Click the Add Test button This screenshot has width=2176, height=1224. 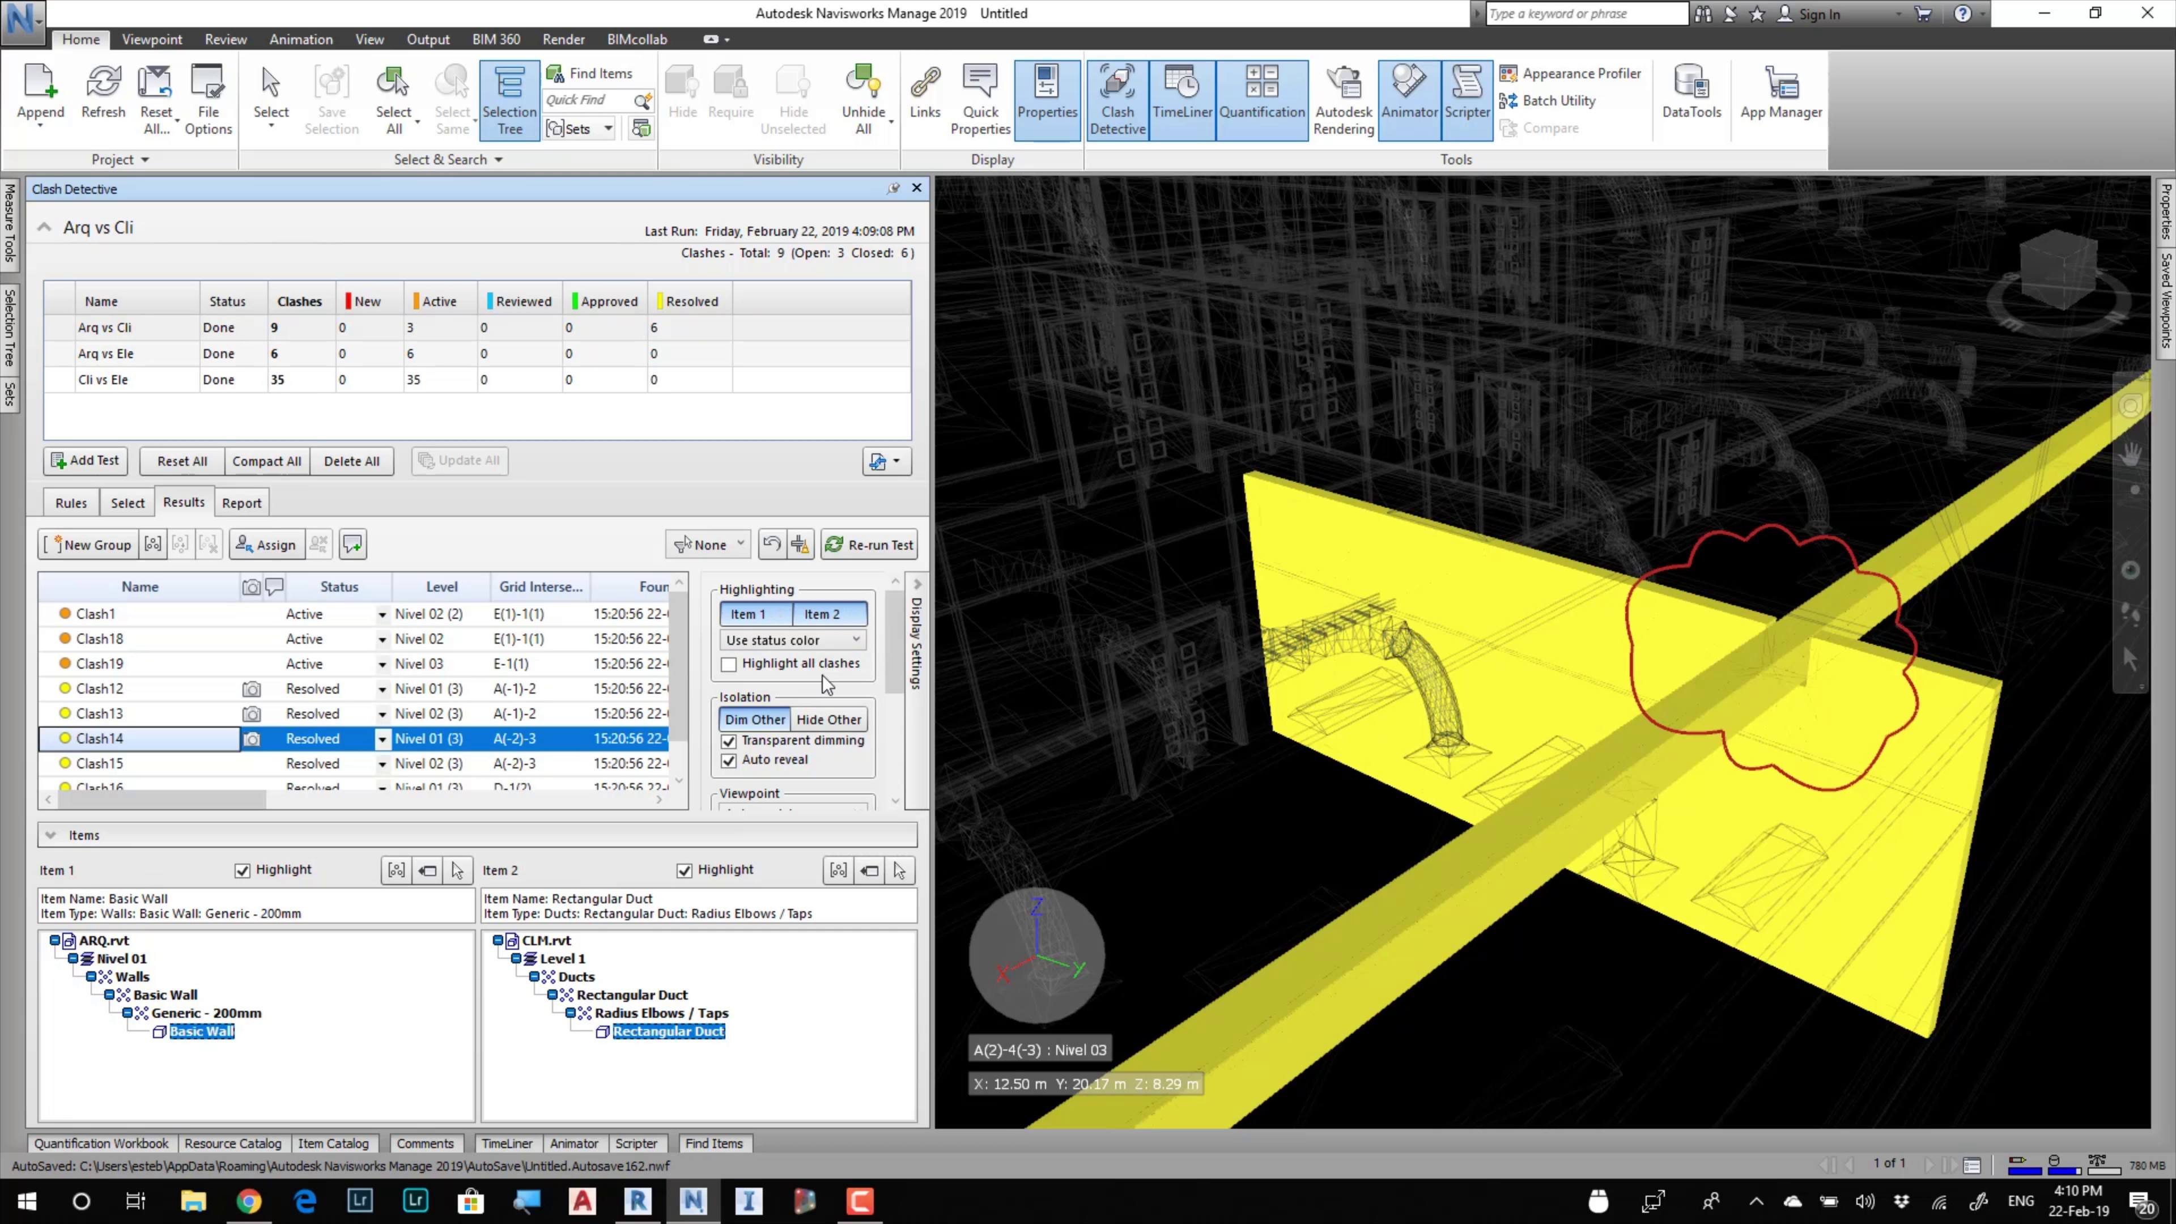tap(86, 460)
